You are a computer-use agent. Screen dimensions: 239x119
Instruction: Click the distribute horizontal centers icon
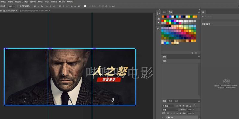[x=75, y=6]
